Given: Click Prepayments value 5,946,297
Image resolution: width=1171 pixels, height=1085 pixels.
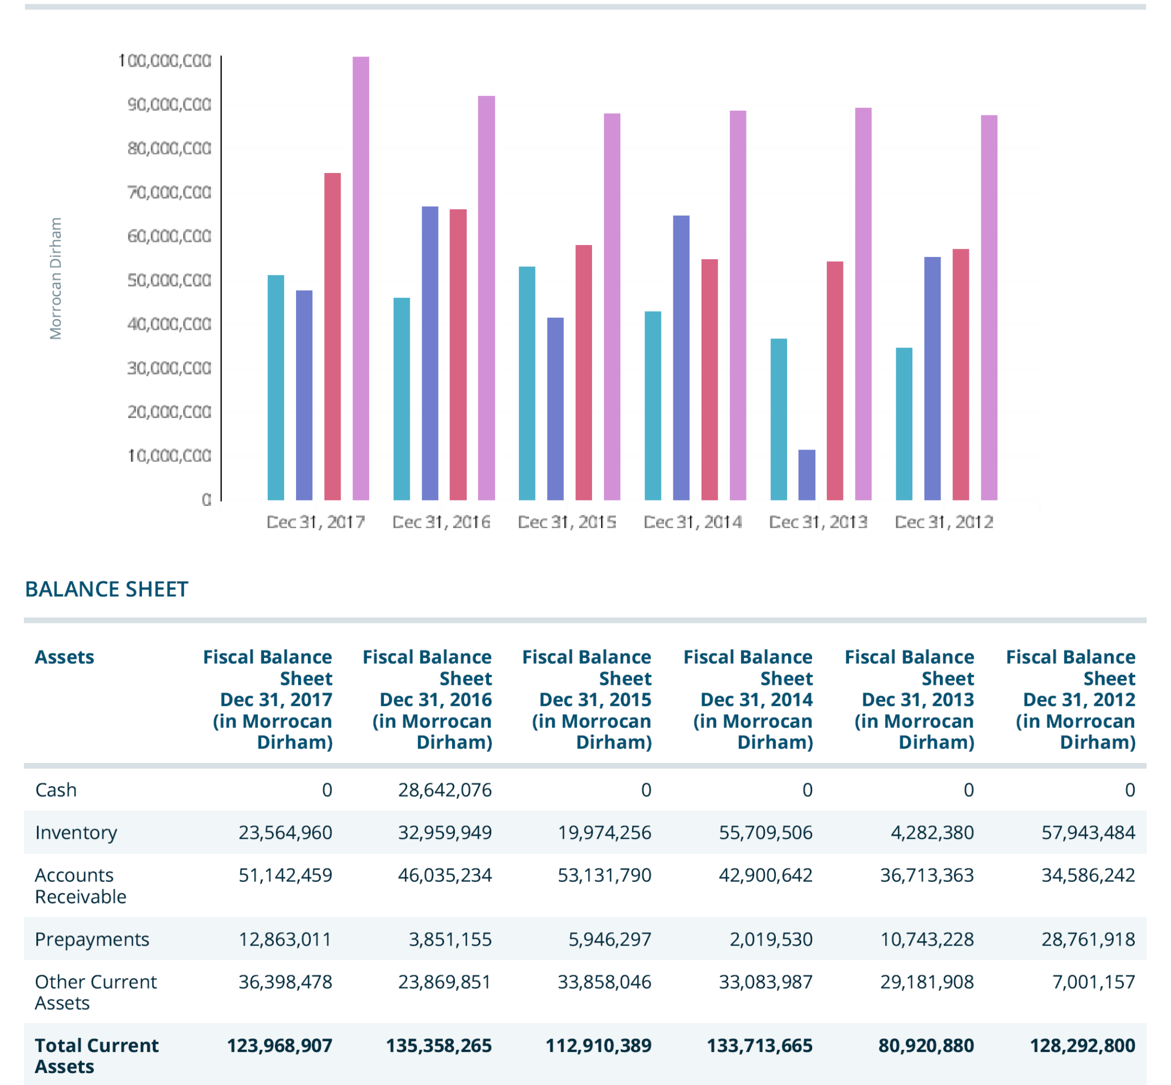Looking at the screenshot, I should (610, 939).
